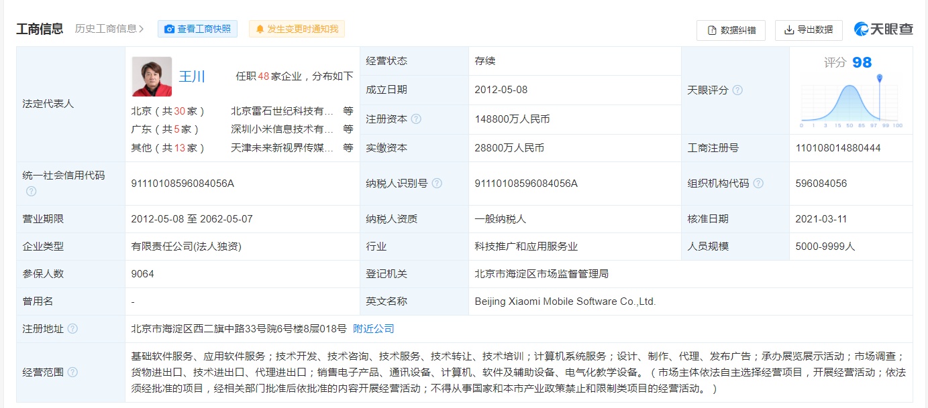Click help icon next to 纳税人识别号
Image resolution: width=928 pixels, height=408 pixels.
(437, 184)
